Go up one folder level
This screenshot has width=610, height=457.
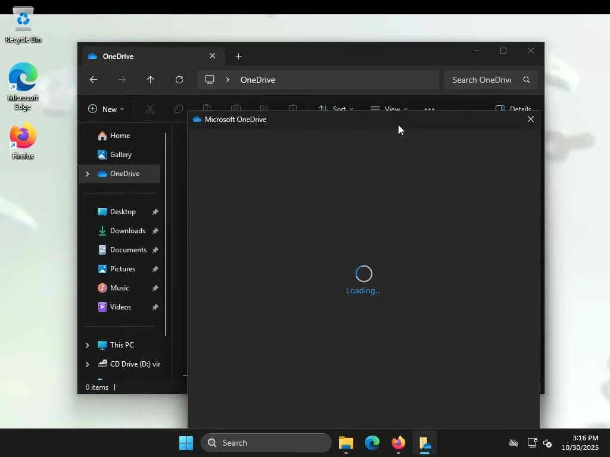151,80
